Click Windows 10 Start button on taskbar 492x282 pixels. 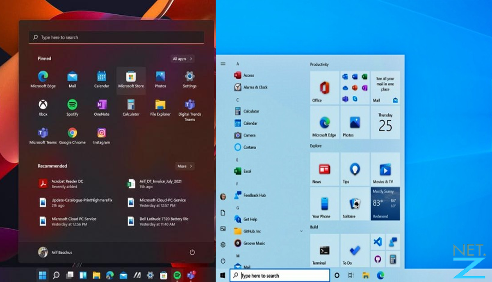[x=223, y=275]
